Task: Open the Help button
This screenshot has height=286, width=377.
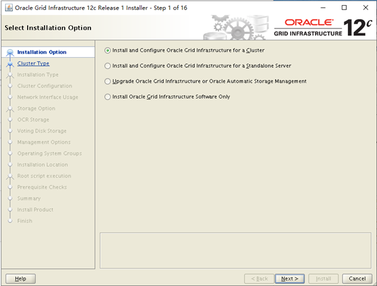Action: tap(21, 278)
